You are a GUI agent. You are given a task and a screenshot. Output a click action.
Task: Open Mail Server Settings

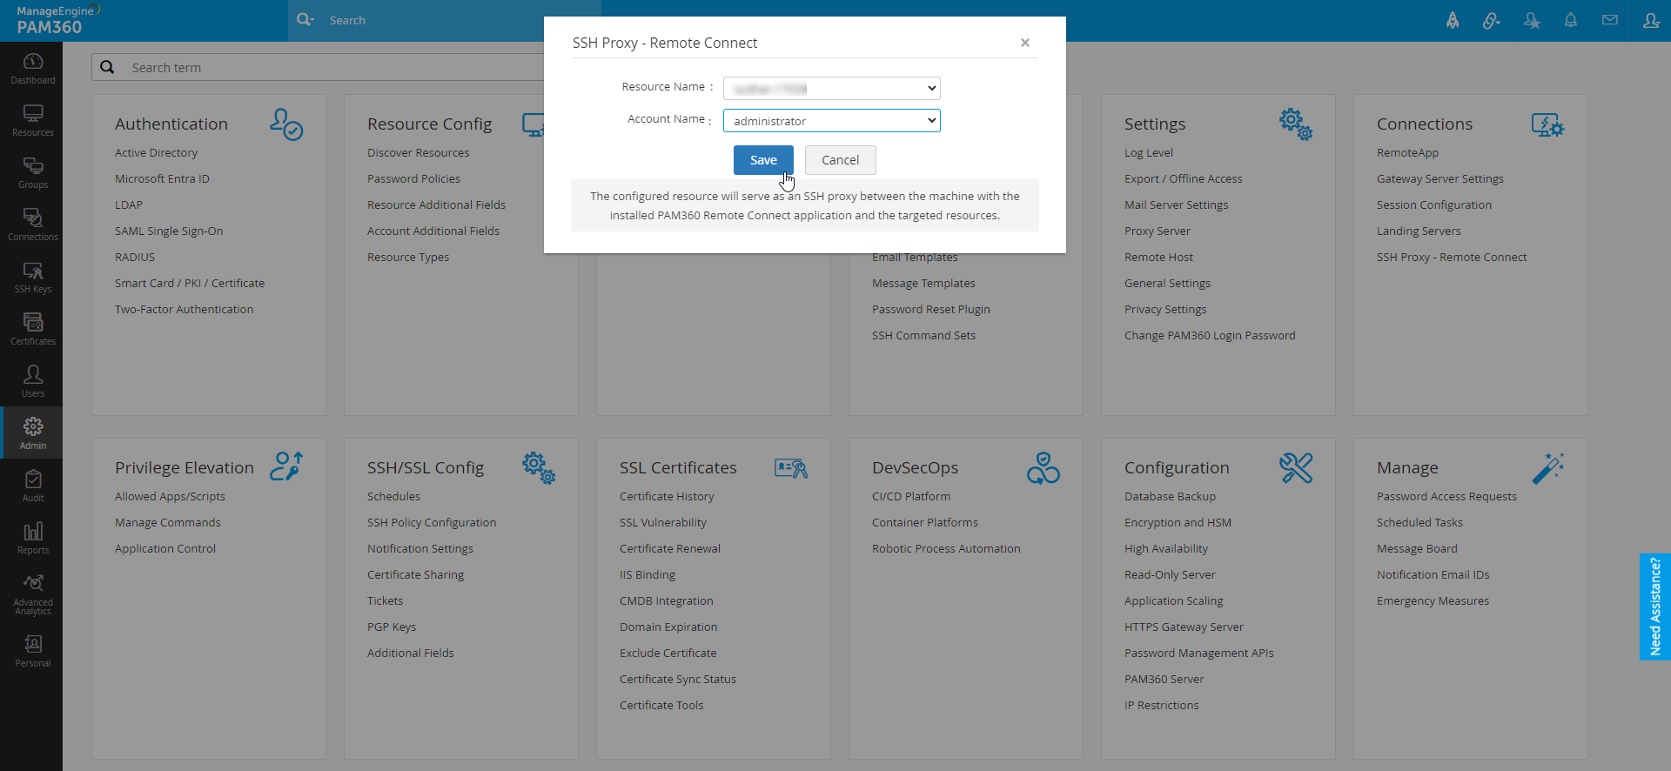coord(1176,204)
